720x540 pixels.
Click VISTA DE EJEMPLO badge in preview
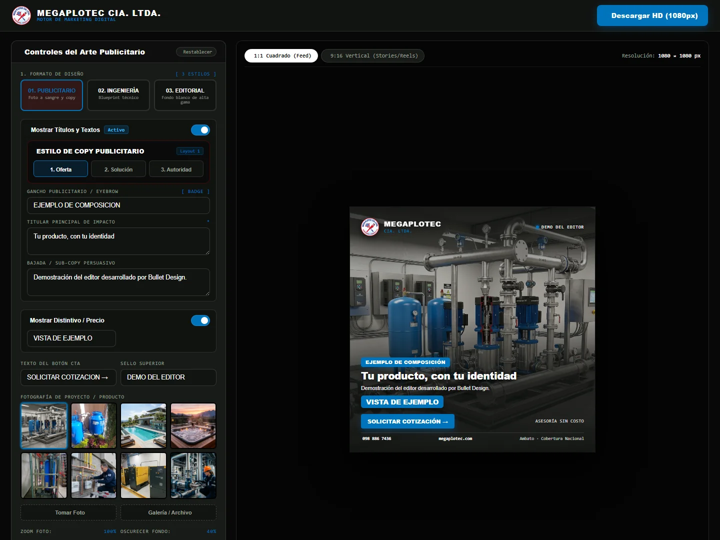[x=402, y=402]
